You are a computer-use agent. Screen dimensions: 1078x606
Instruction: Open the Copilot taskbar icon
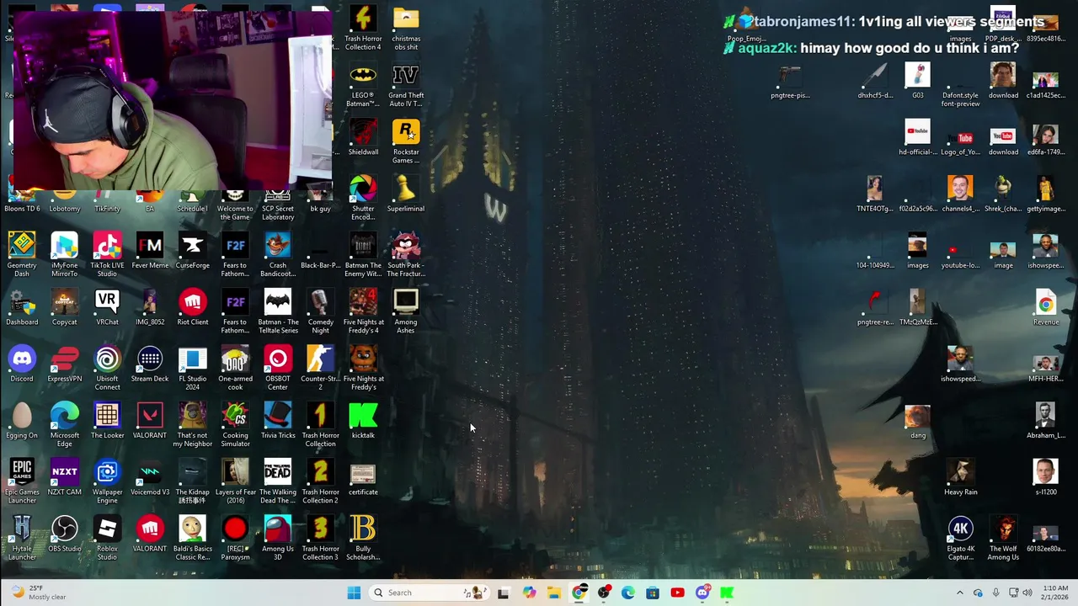[x=529, y=593]
